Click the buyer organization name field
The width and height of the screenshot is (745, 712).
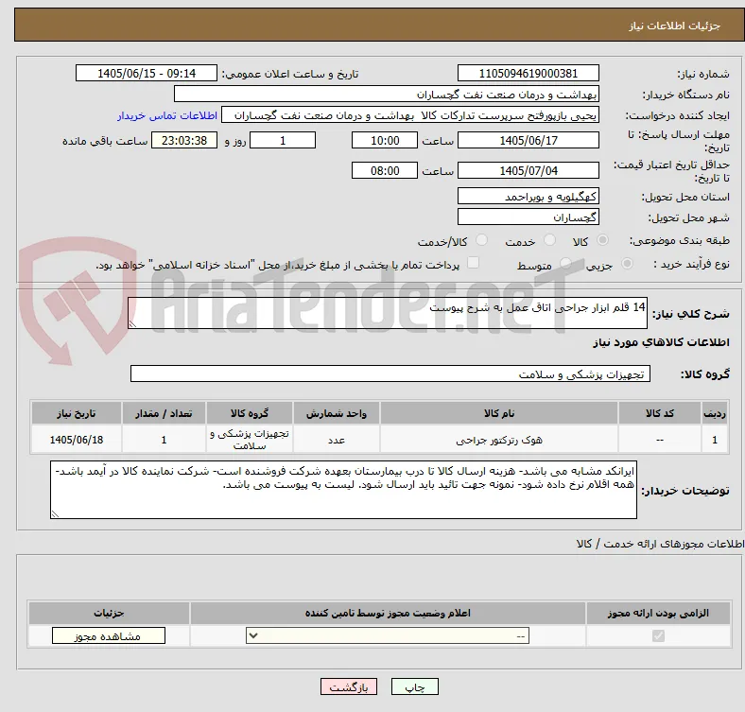pos(387,95)
